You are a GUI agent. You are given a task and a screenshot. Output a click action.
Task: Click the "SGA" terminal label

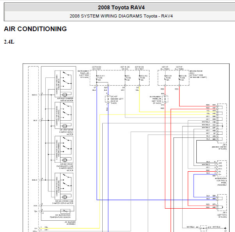click(x=36, y=206)
